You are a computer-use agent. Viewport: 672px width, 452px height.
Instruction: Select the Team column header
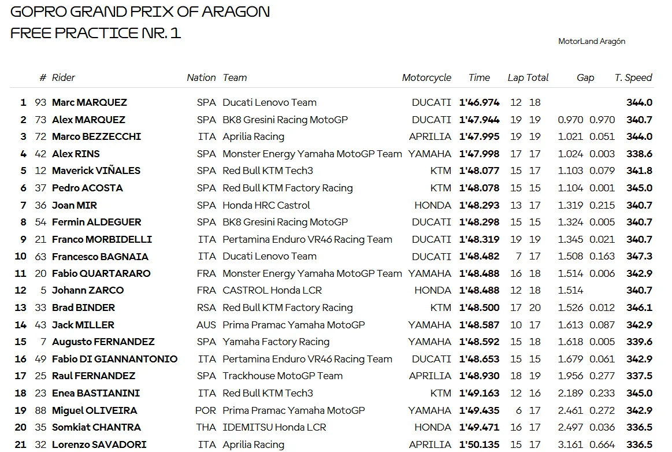coord(235,77)
